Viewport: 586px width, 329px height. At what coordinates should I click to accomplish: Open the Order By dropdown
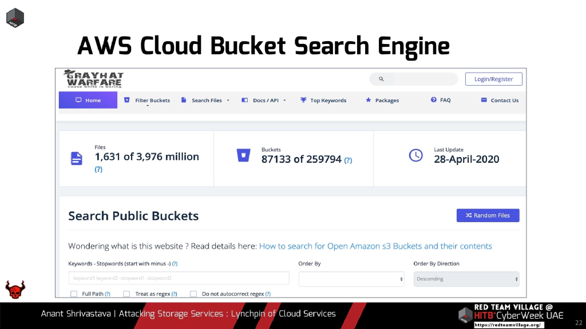[x=352, y=279]
